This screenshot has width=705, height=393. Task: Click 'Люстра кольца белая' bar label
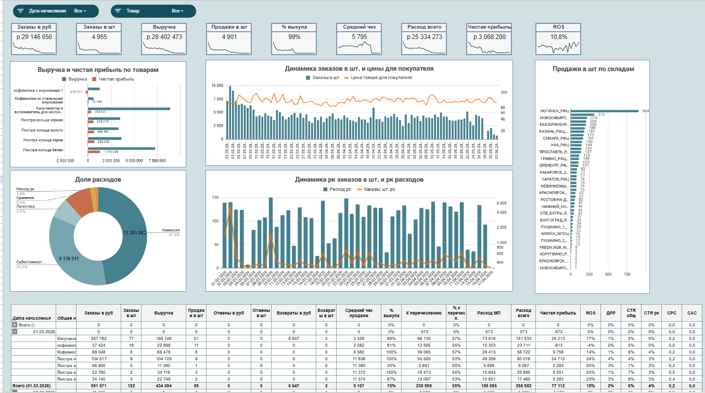43,150
